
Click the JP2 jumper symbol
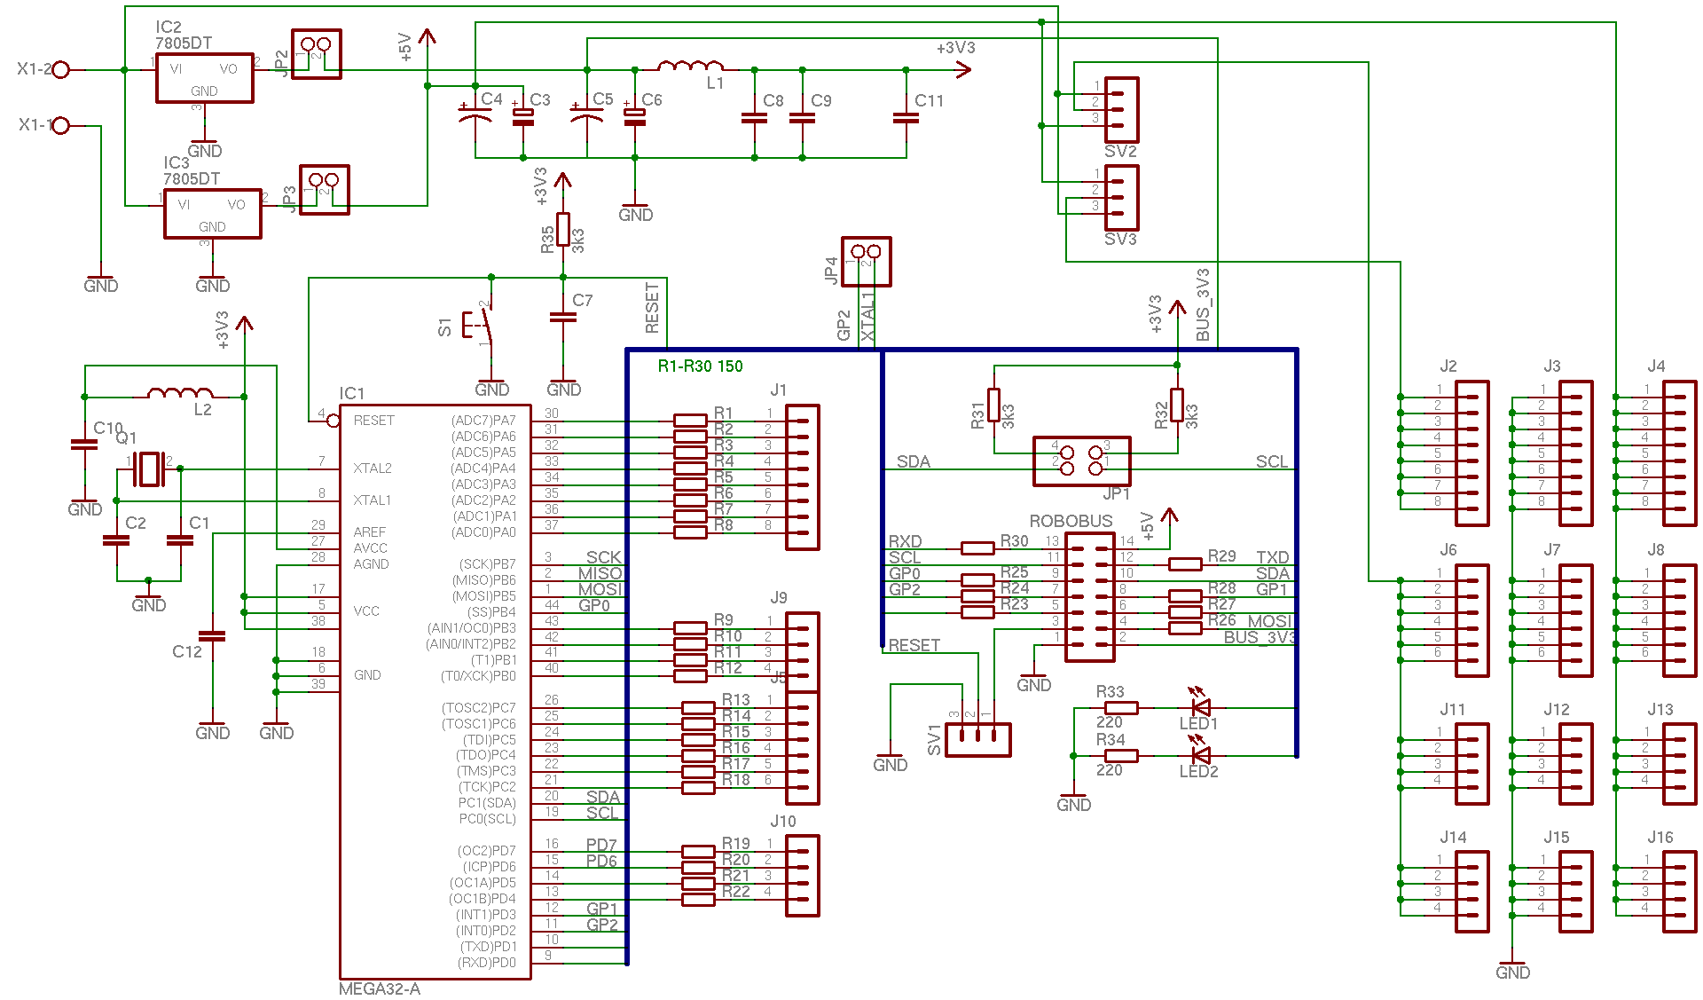[316, 54]
